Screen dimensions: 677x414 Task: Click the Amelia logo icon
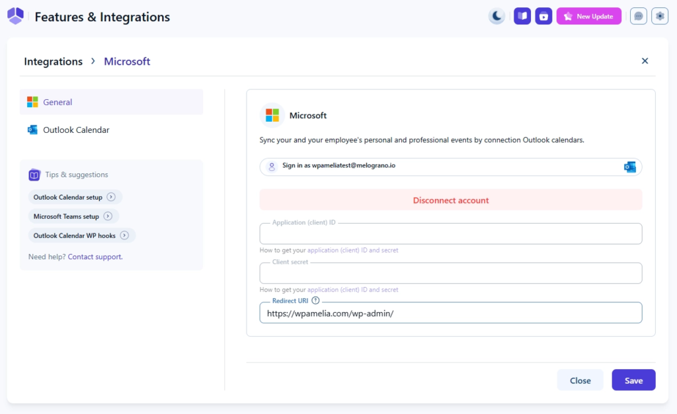click(x=16, y=17)
